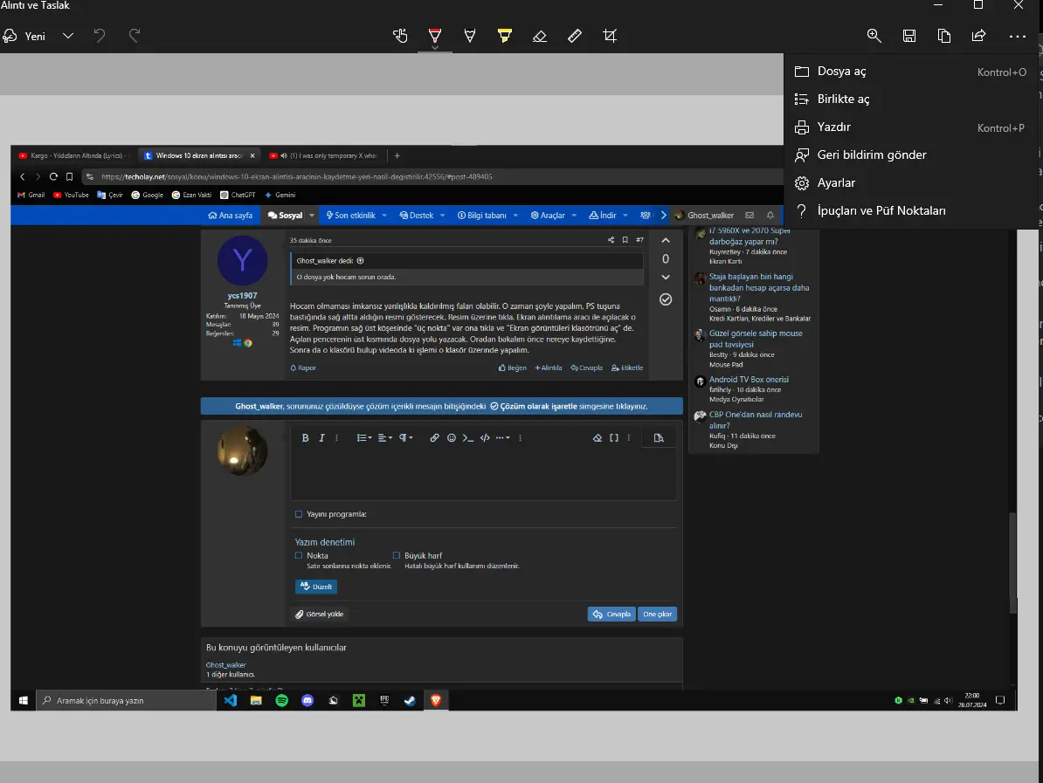Click Öne çıkar button in captured page
This screenshot has width=1043, height=783.
(657, 615)
